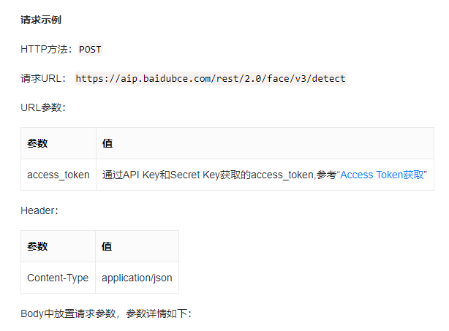Open the Access Token获取 link
The width and height of the screenshot is (449, 331).
(x=382, y=175)
